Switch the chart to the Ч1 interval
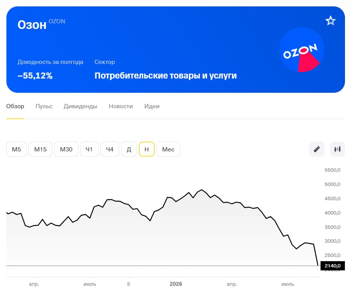The height and width of the screenshot is (290, 351). 89,149
